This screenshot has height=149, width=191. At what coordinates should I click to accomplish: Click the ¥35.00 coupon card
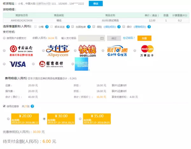[x=97, y=119]
